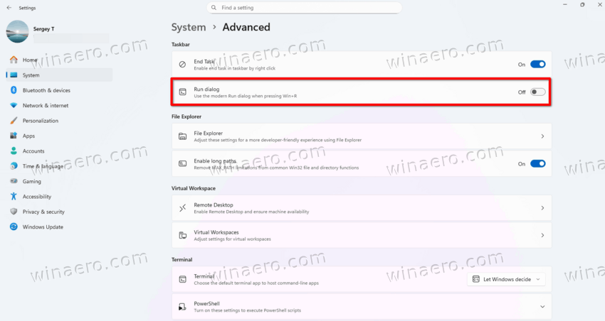Viewport: 605px width, 321px height.
Task: Turn off the End Task toggle
Action: point(538,65)
